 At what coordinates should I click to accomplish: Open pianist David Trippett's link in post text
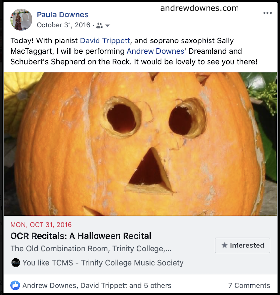(105, 41)
